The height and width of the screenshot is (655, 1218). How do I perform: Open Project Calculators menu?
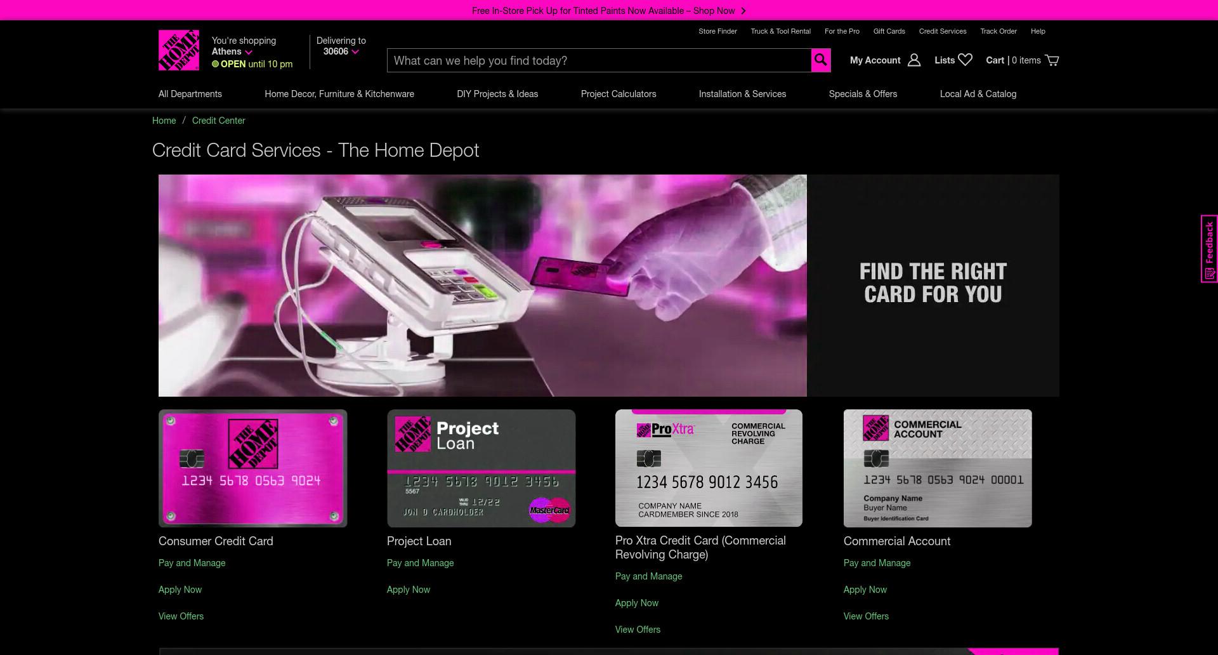point(619,94)
